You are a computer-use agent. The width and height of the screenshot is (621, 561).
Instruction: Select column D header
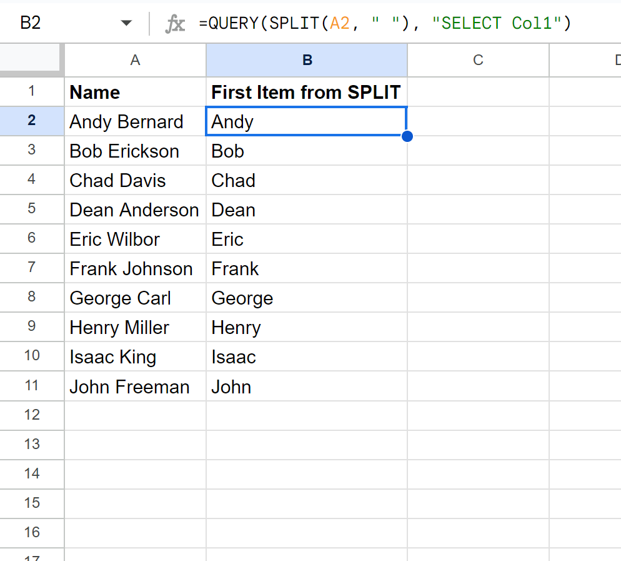(x=617, y=59)
